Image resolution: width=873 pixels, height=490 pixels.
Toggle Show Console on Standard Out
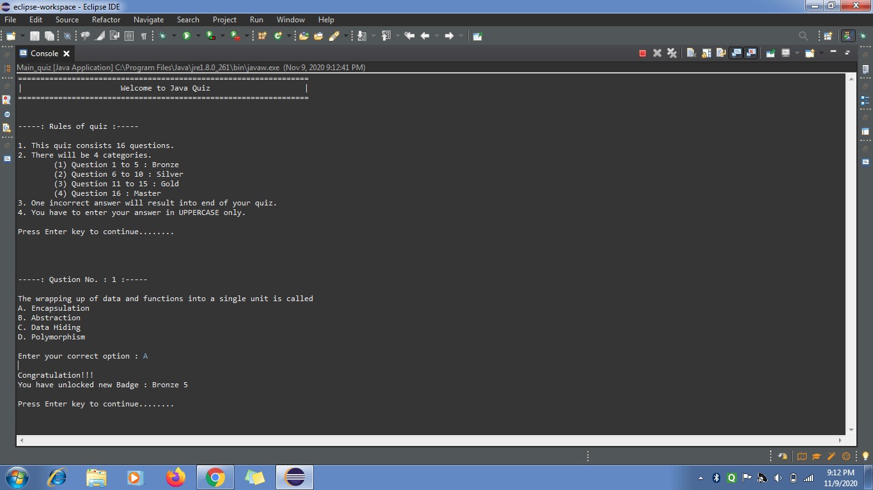736,53
